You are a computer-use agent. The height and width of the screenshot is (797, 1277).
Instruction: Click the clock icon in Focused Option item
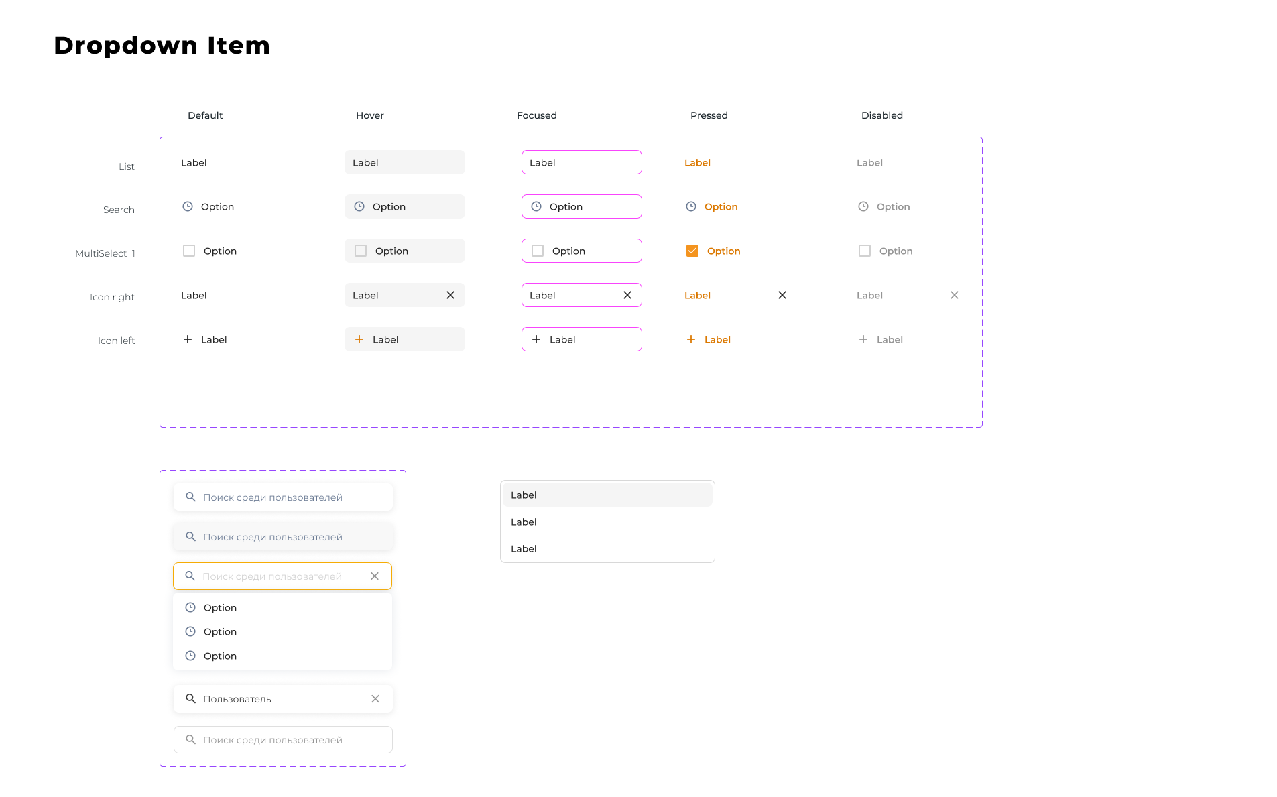pos(536,206)
